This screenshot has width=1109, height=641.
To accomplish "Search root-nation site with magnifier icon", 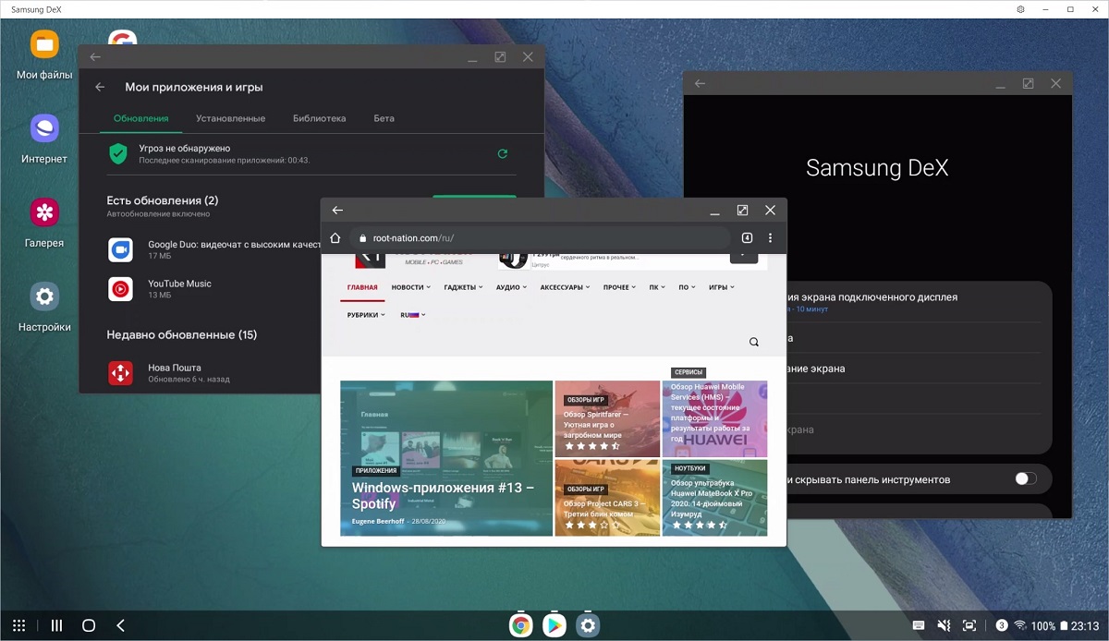I will click(754, 342).
